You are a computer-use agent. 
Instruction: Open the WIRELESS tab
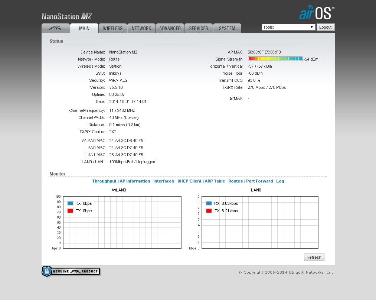[113, 28]
